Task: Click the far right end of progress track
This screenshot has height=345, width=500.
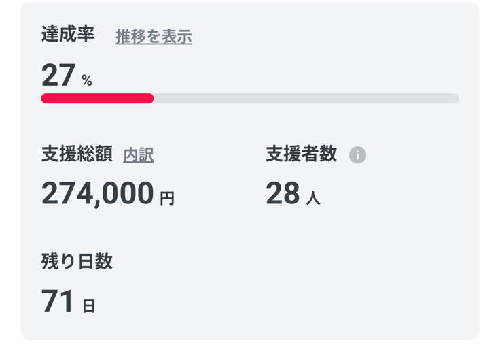Action: 455,99
